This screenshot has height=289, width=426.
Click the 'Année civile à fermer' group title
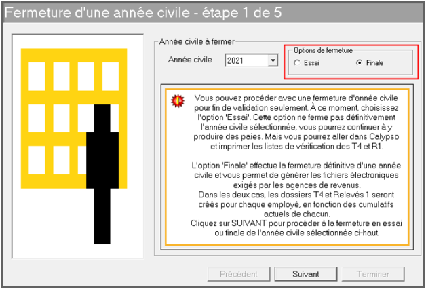(x=197, y=41)
